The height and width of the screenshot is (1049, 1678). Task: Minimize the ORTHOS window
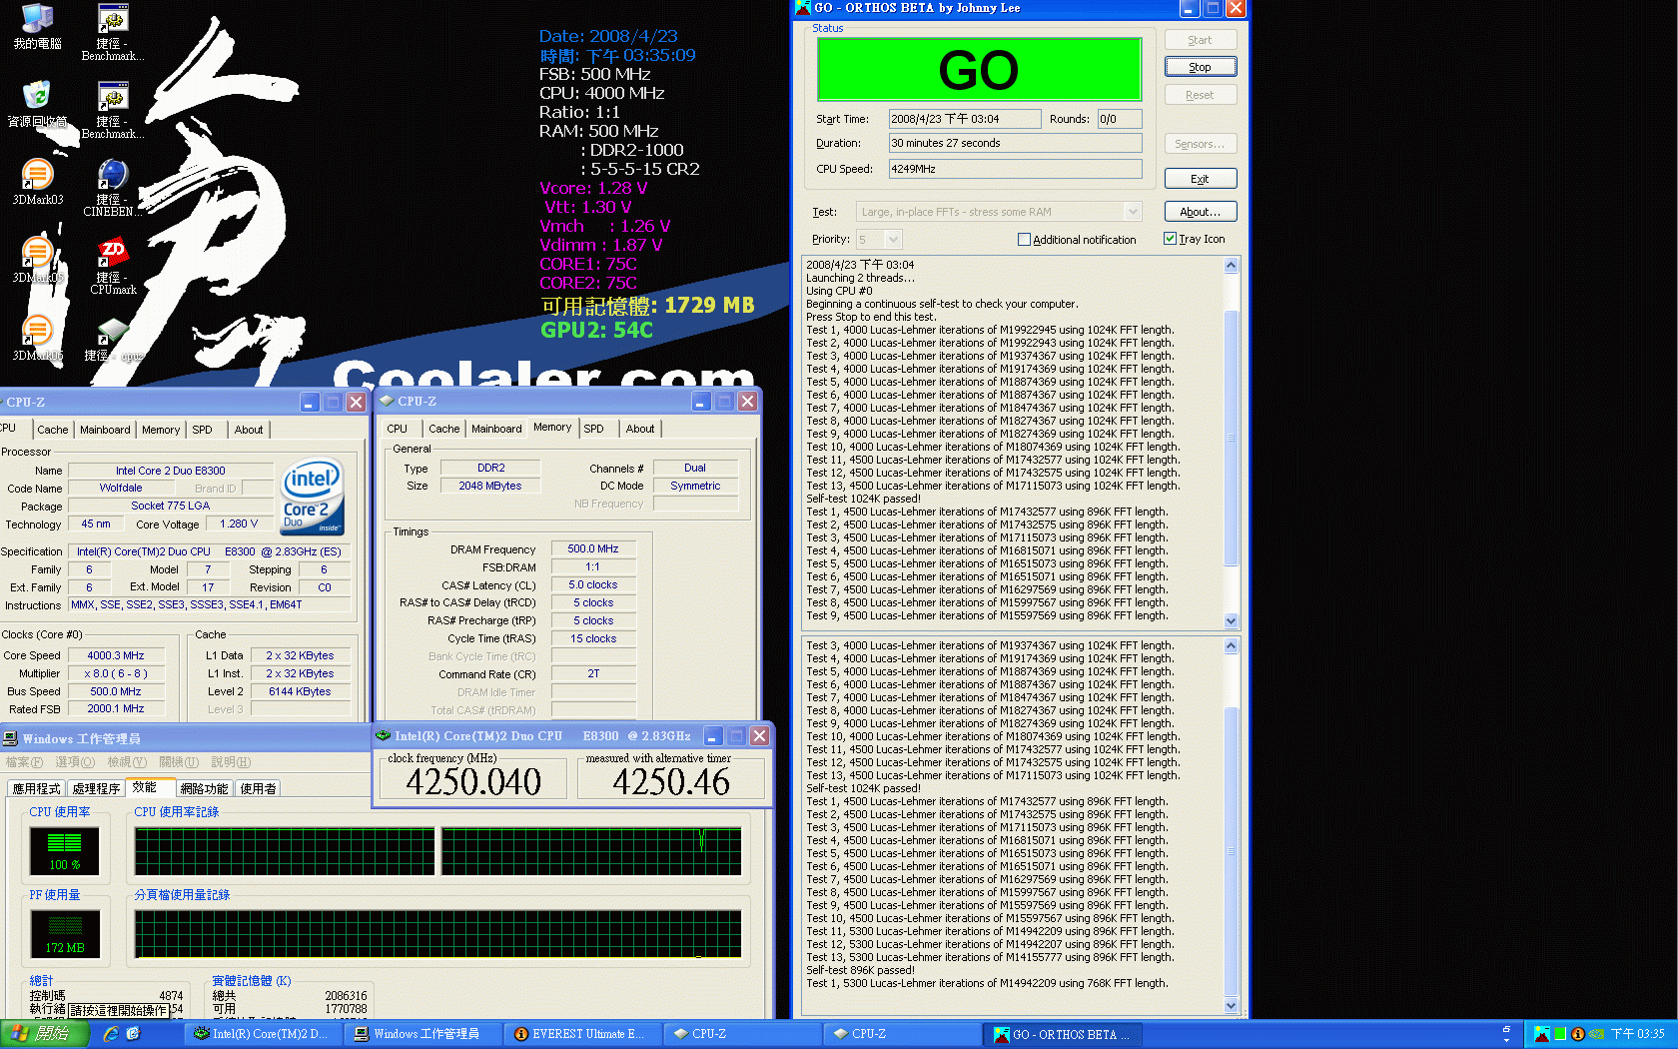(1189, 8)
